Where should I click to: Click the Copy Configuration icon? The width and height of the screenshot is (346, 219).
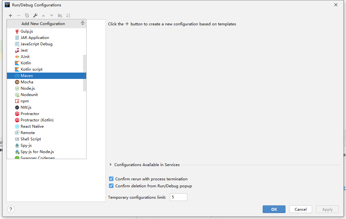point(27,16)
